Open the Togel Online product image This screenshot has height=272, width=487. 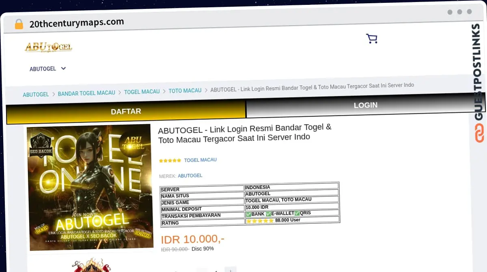[90, 187]
